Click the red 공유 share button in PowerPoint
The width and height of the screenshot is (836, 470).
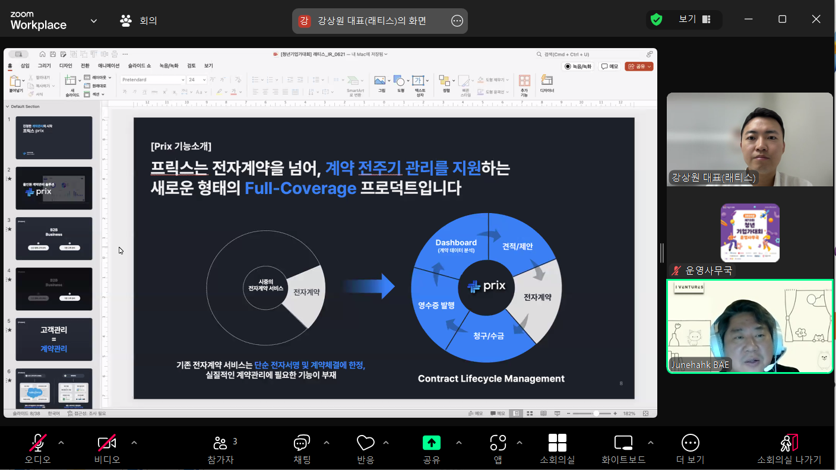[x=639, y=66]
